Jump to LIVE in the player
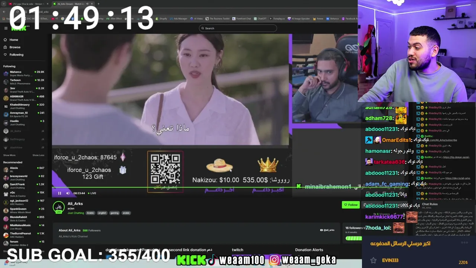The width and height of the screenshot is (476, 268). tap(92, 193)
